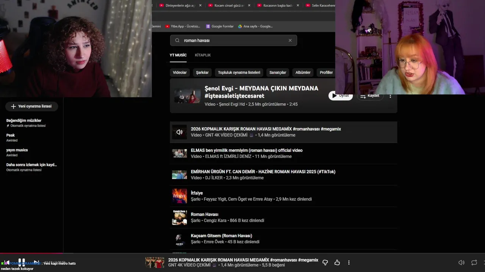This screenshot has height=272, width=485.
Task: Play Kaçsam Gitsem (Roman Havası) thumbnail
Action: coord(180,239)
